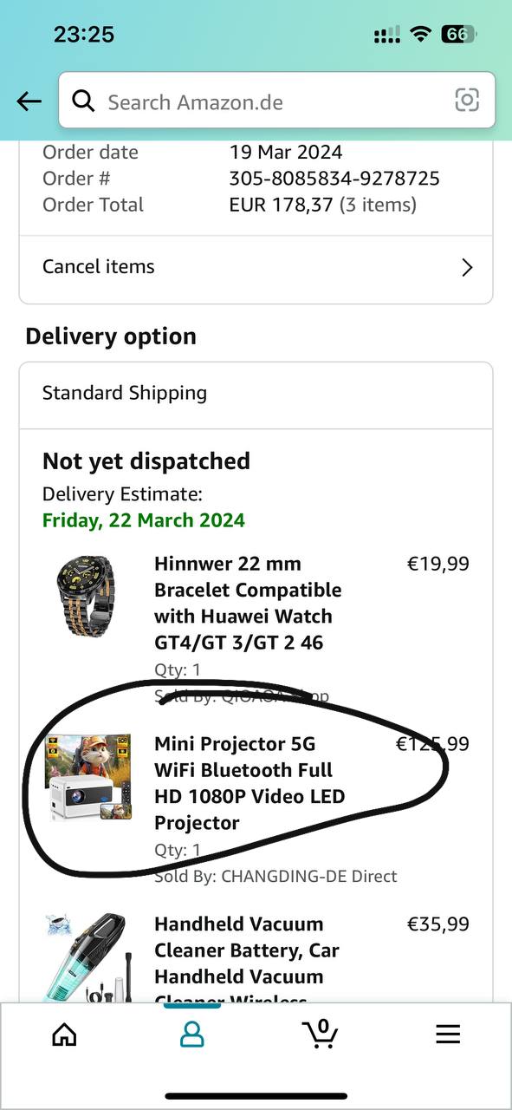
Task: Tap the Wi-Fi status icon
Action: click(x=421, y=35)
